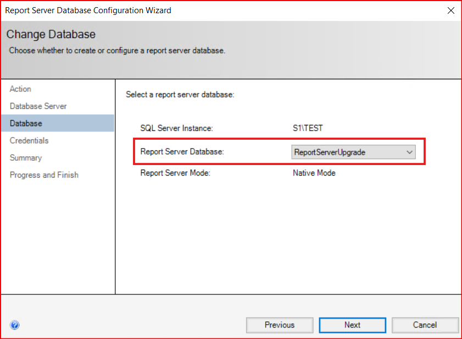Open the Credentials step

(x=29, y=140)
